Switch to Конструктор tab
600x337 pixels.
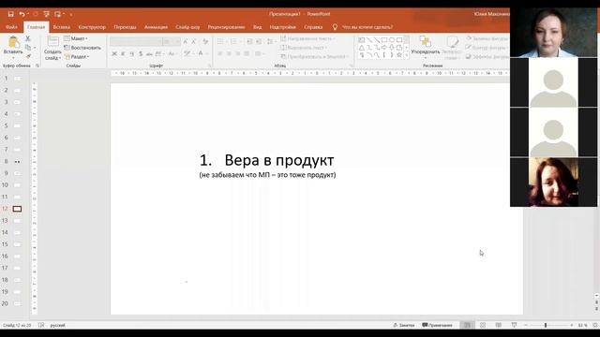point(92,27)
